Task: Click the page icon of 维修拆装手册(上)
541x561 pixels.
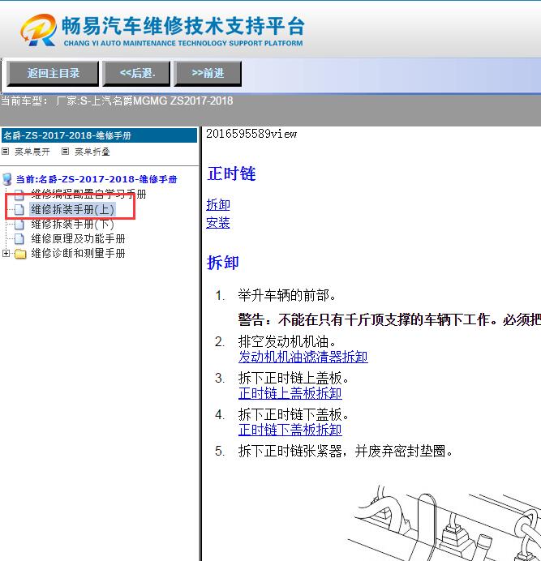Action: 19,210
